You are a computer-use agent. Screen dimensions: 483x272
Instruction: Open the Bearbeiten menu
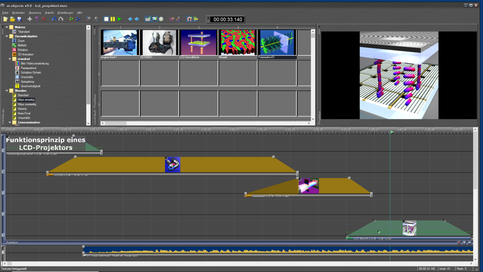[19, 12]
